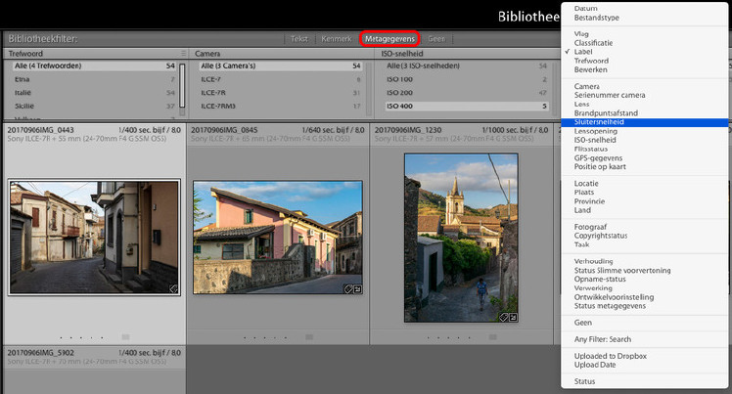Open the Camera column header dropdown
This screenshot has width=732, height=394.
coord(207,54)
